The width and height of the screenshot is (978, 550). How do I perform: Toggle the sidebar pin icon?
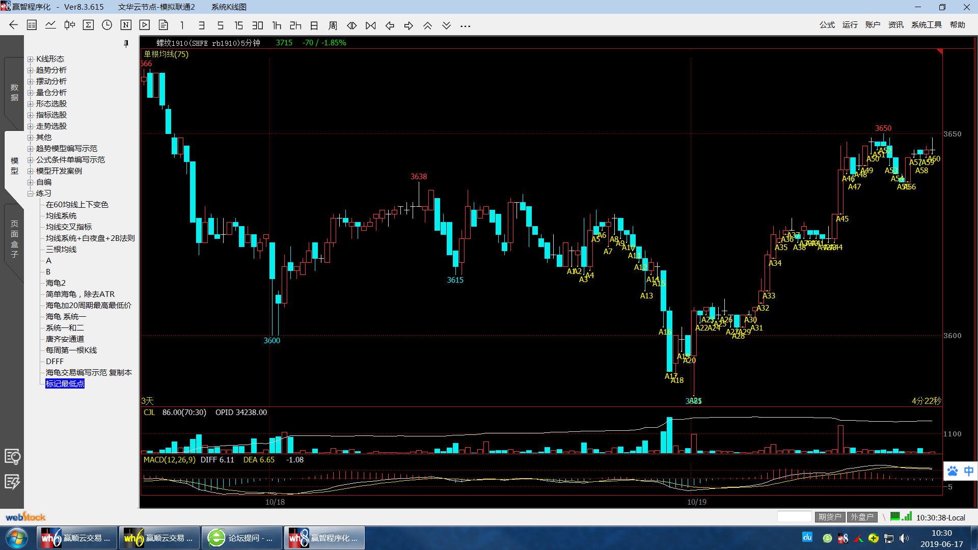[x=126, y=44]
